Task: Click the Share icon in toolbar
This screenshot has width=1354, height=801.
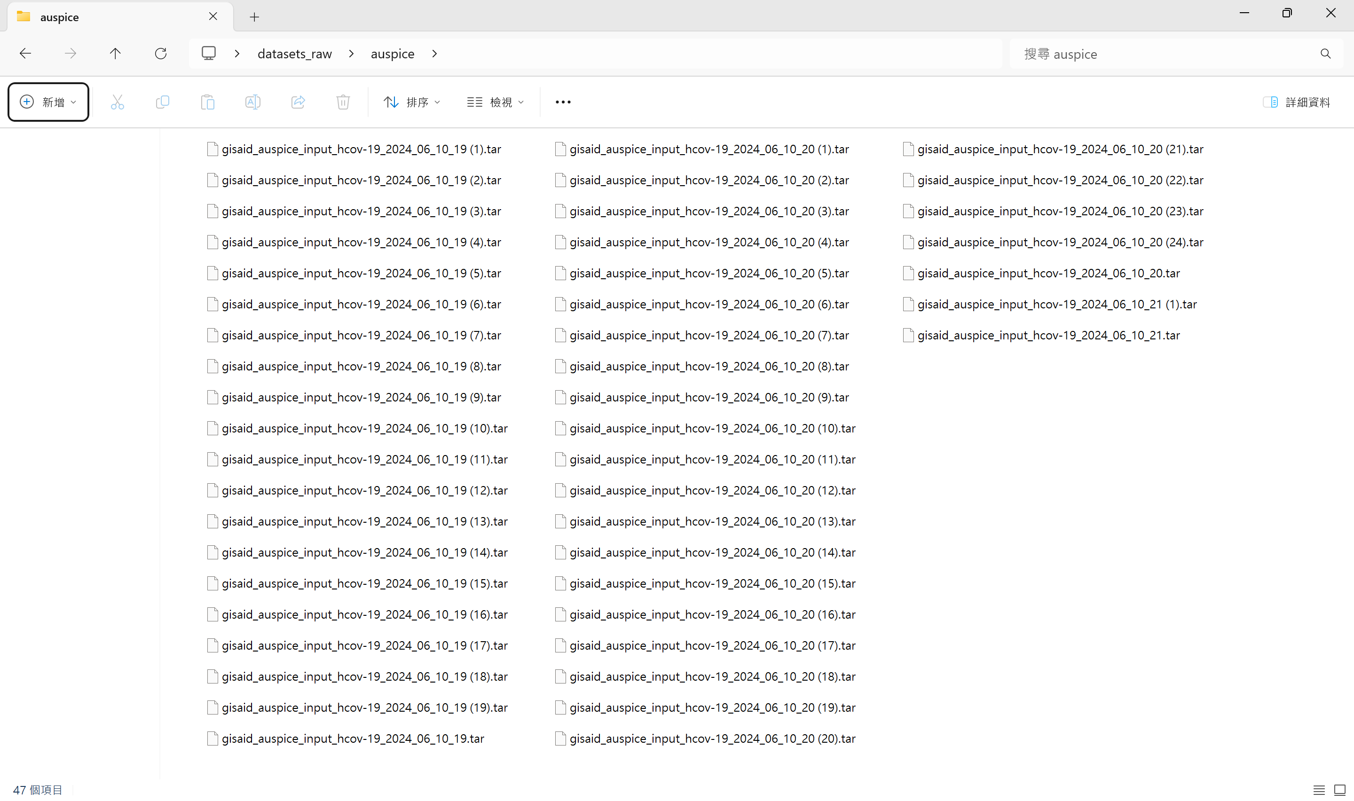Action: [x=298, y=102]
